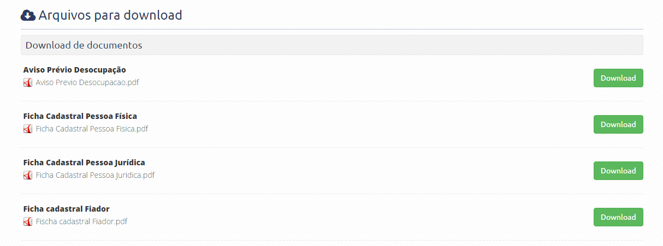The image size is (663, 246).
Task: Click PDF icon beside Aviso Previo Desocupacao.pdf
Action: [x=28, y=83]
